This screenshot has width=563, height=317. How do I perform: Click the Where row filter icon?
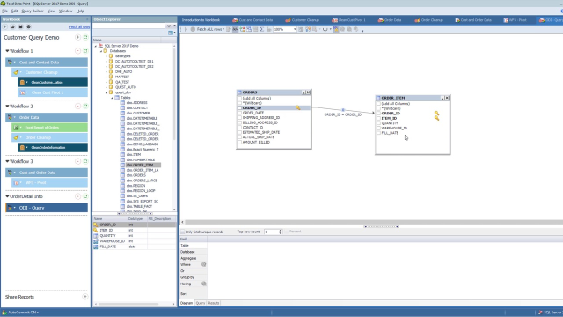tap(203, 264)
